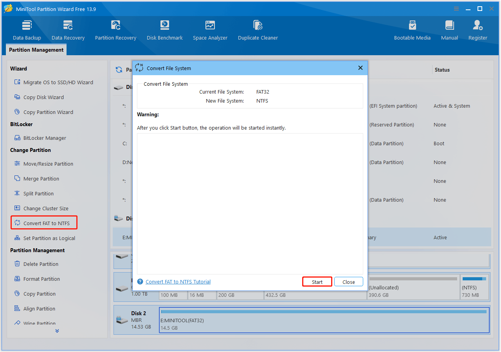The width and height of the screenshot is (501, 352).
Task: Select Change Cluster Size
Action: point(41,208)
